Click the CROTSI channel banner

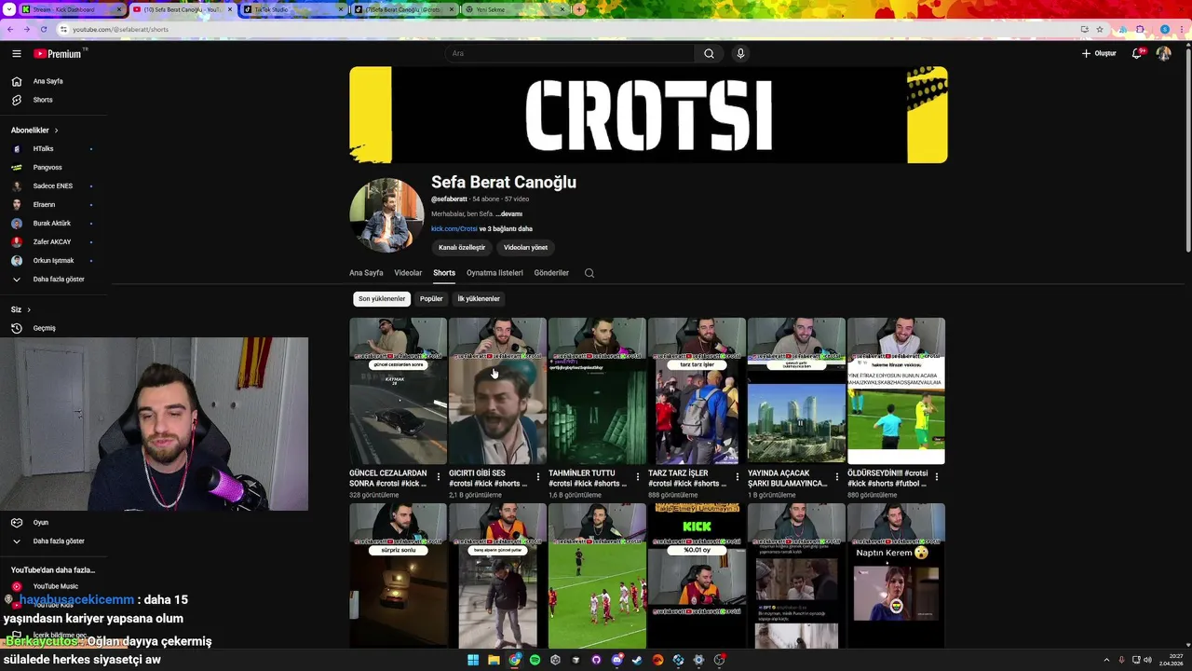648,115
